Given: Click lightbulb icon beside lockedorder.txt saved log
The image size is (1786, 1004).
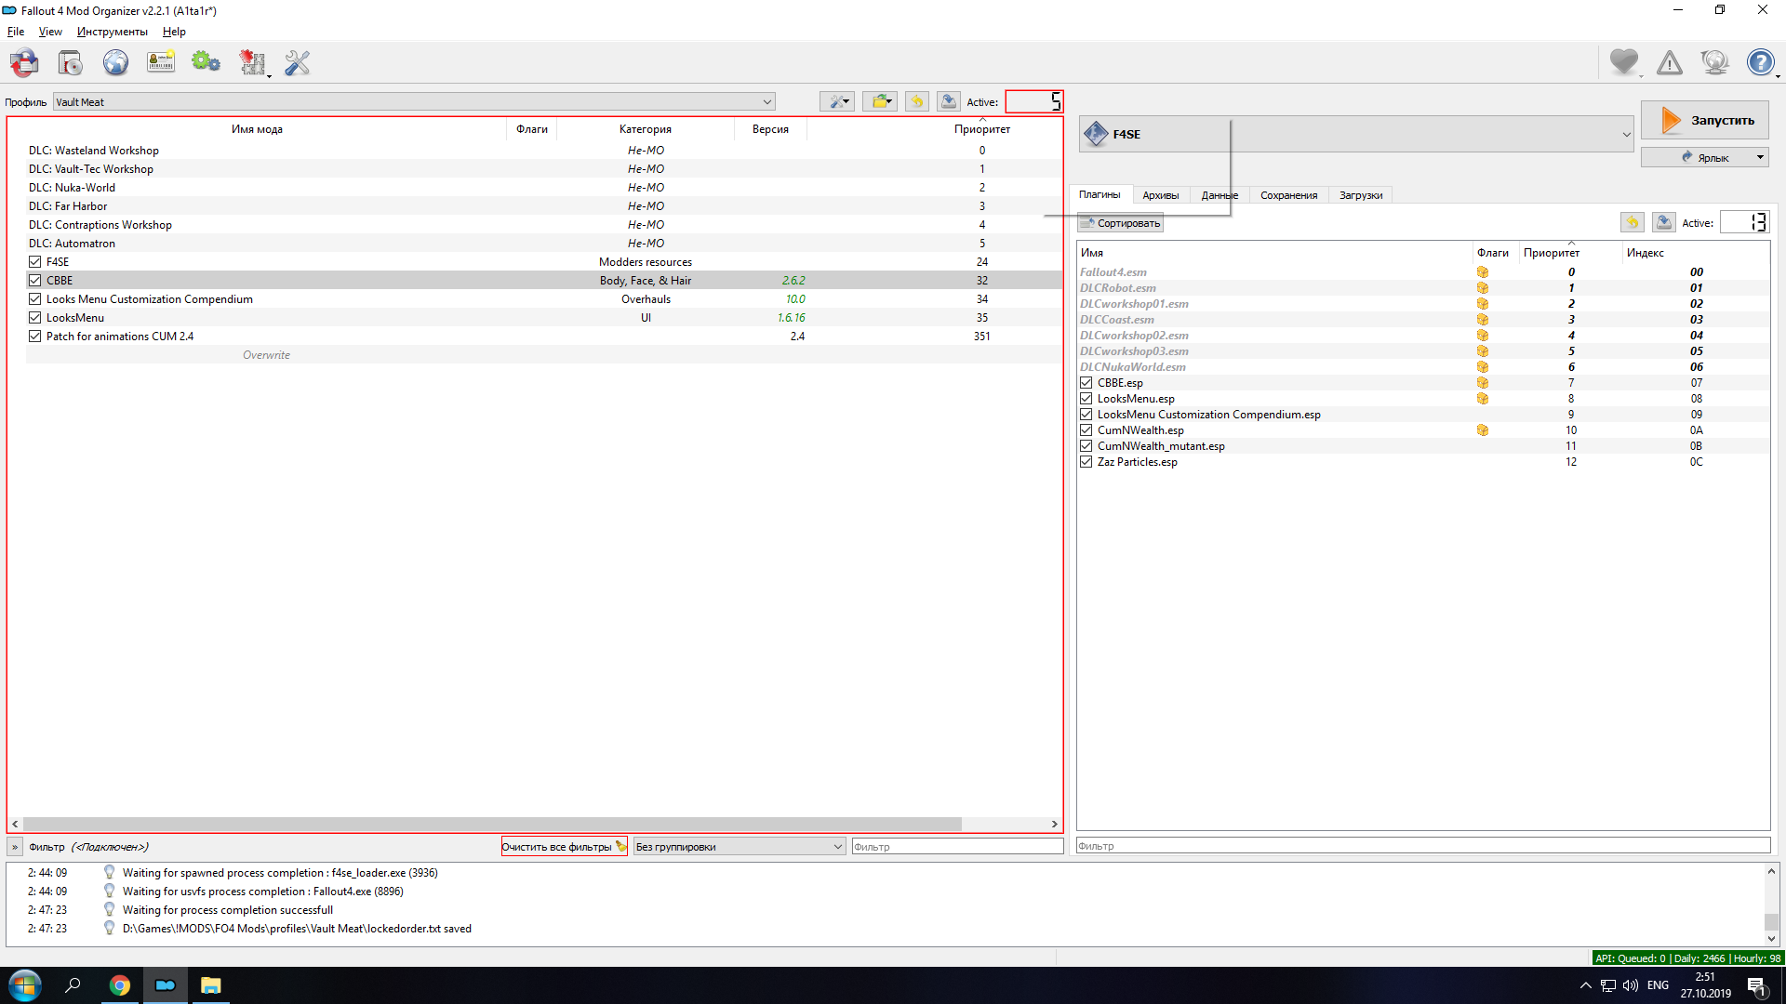Looking at the screenshot, I should 109,928.
